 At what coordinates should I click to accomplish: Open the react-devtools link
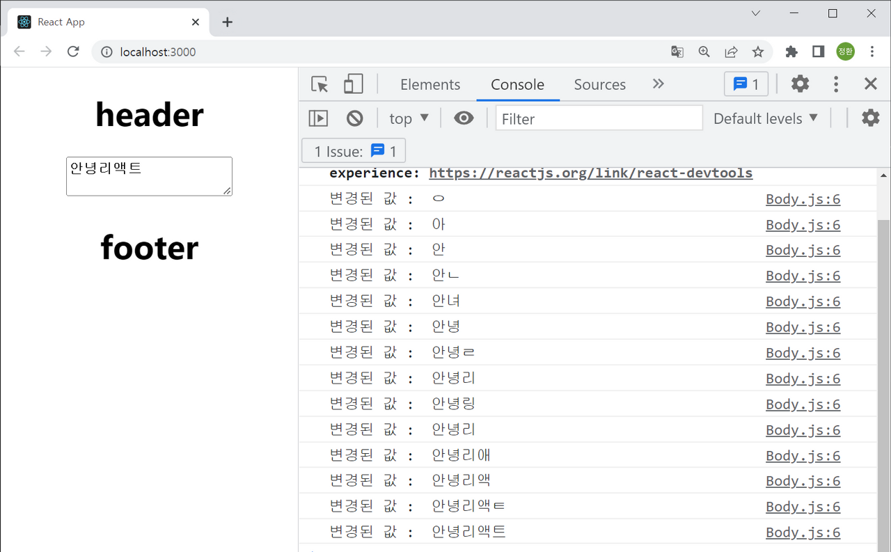pos(591,173)
